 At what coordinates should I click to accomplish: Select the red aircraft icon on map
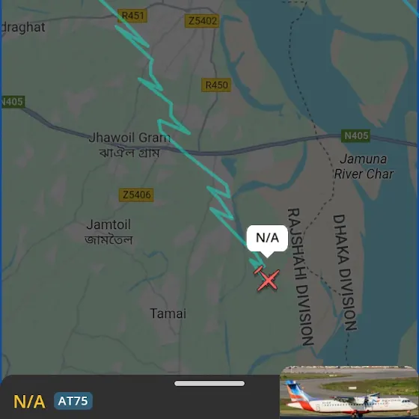point(267,278)
